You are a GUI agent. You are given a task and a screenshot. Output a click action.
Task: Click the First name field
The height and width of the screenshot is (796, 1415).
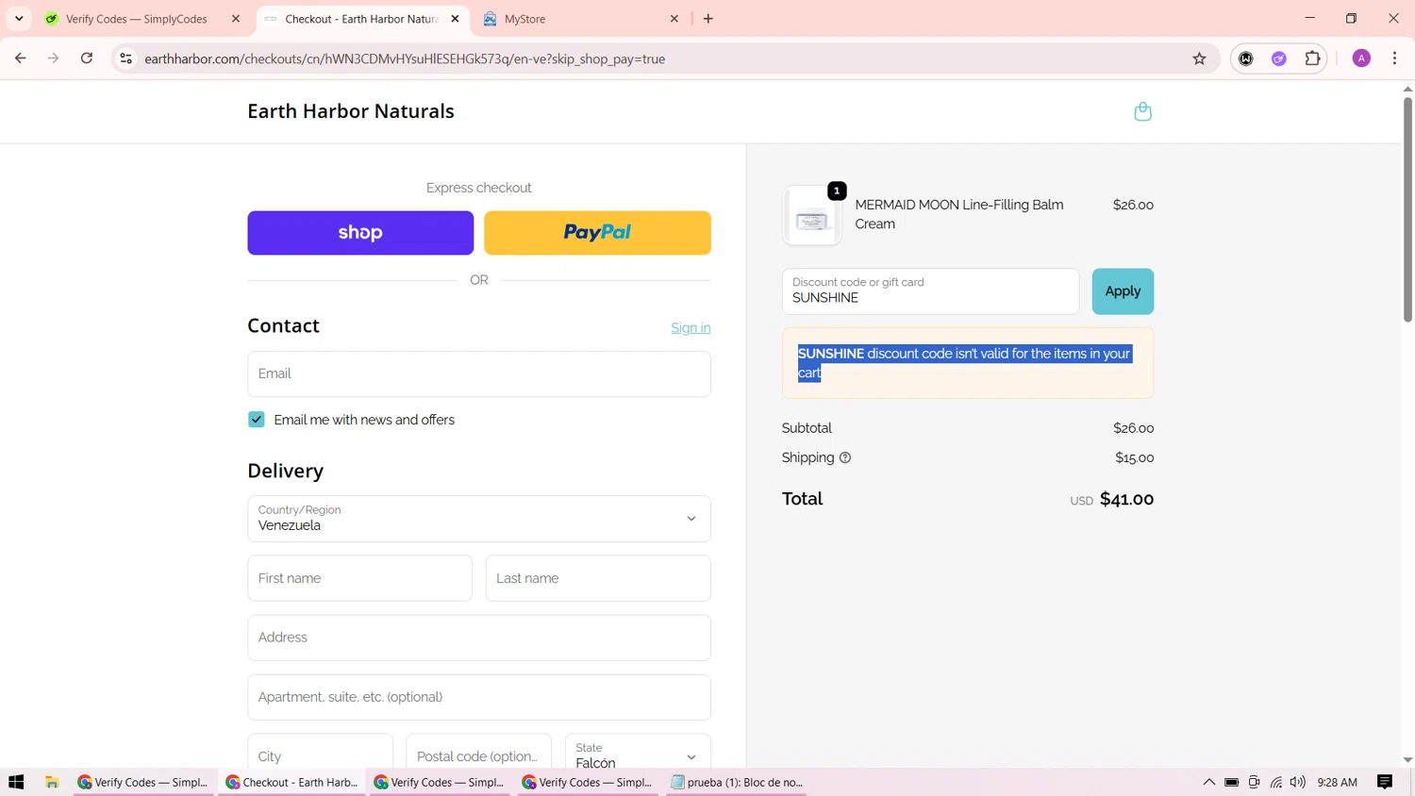click(359, 578)
